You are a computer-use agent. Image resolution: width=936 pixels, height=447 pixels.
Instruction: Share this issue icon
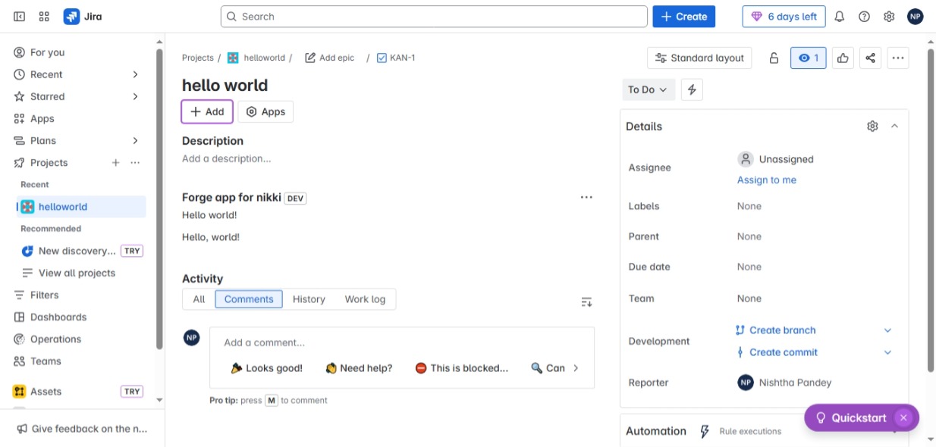870,58
